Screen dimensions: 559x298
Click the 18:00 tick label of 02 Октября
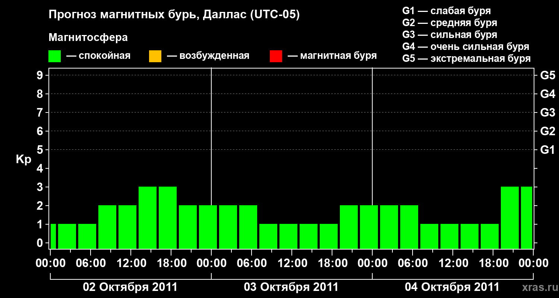click(171, 263)
